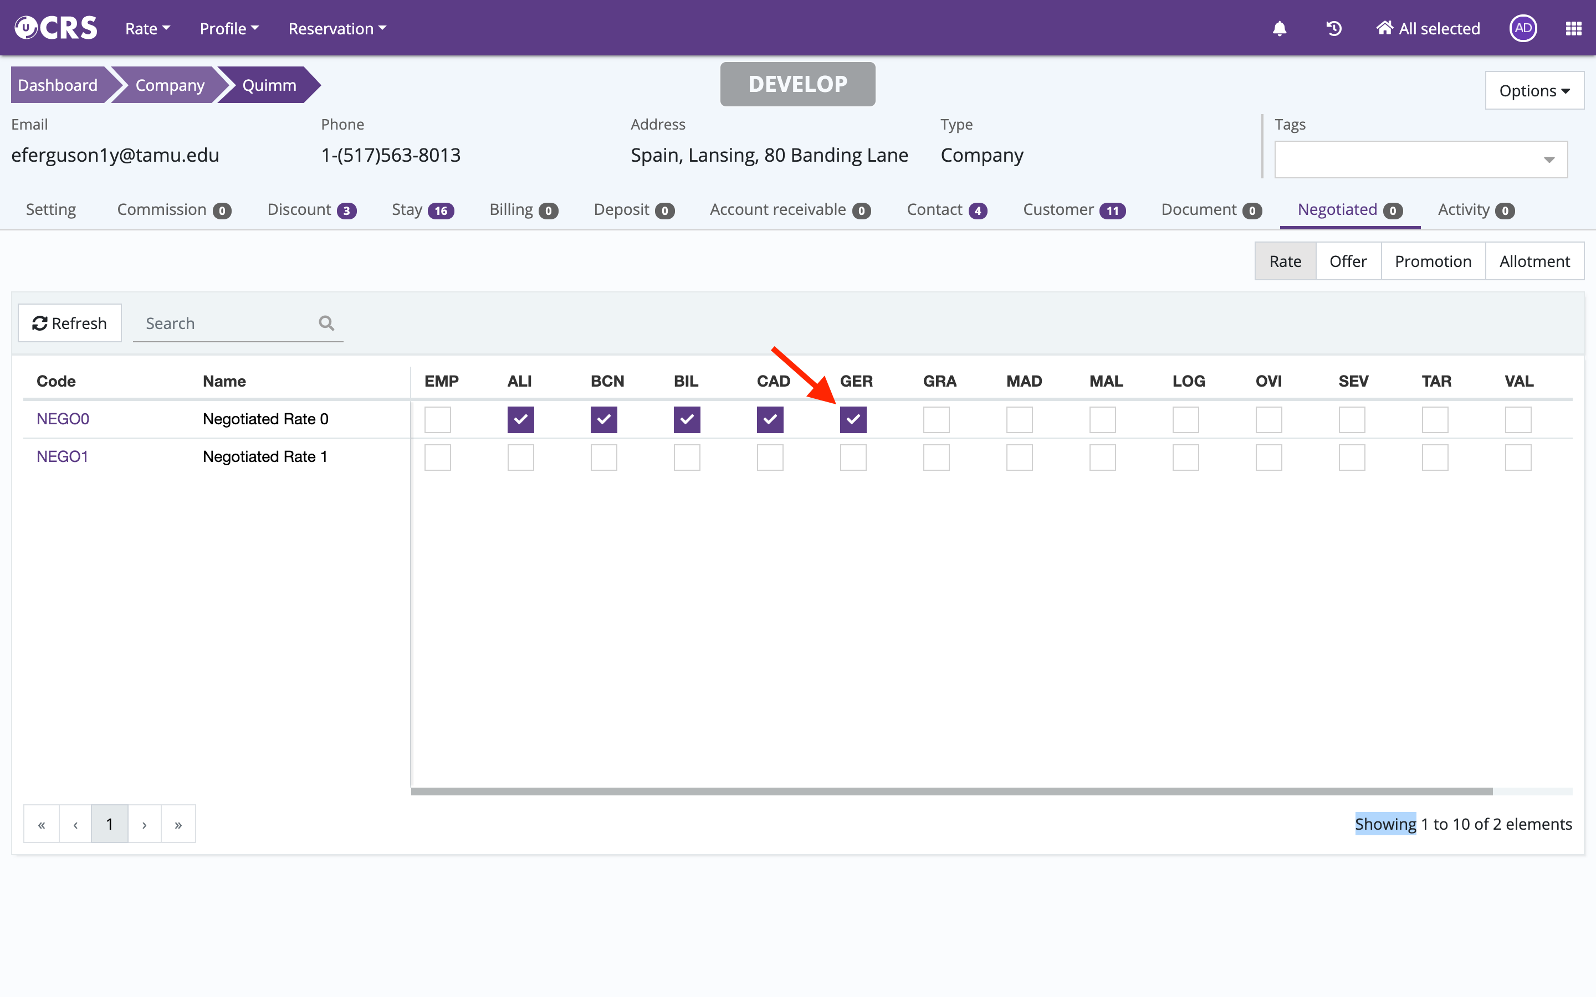Click the Refresh button
The height and width of the screenshot is (997, 1596).
(x=70, y=323)
